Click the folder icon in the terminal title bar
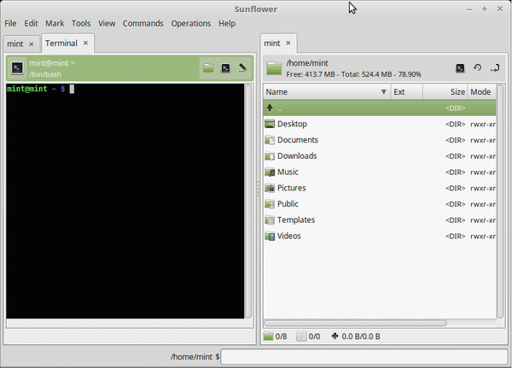 click(208, 68)
